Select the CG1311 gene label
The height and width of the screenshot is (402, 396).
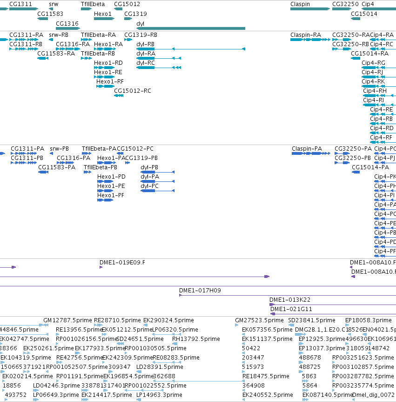[x=21, y=4]
